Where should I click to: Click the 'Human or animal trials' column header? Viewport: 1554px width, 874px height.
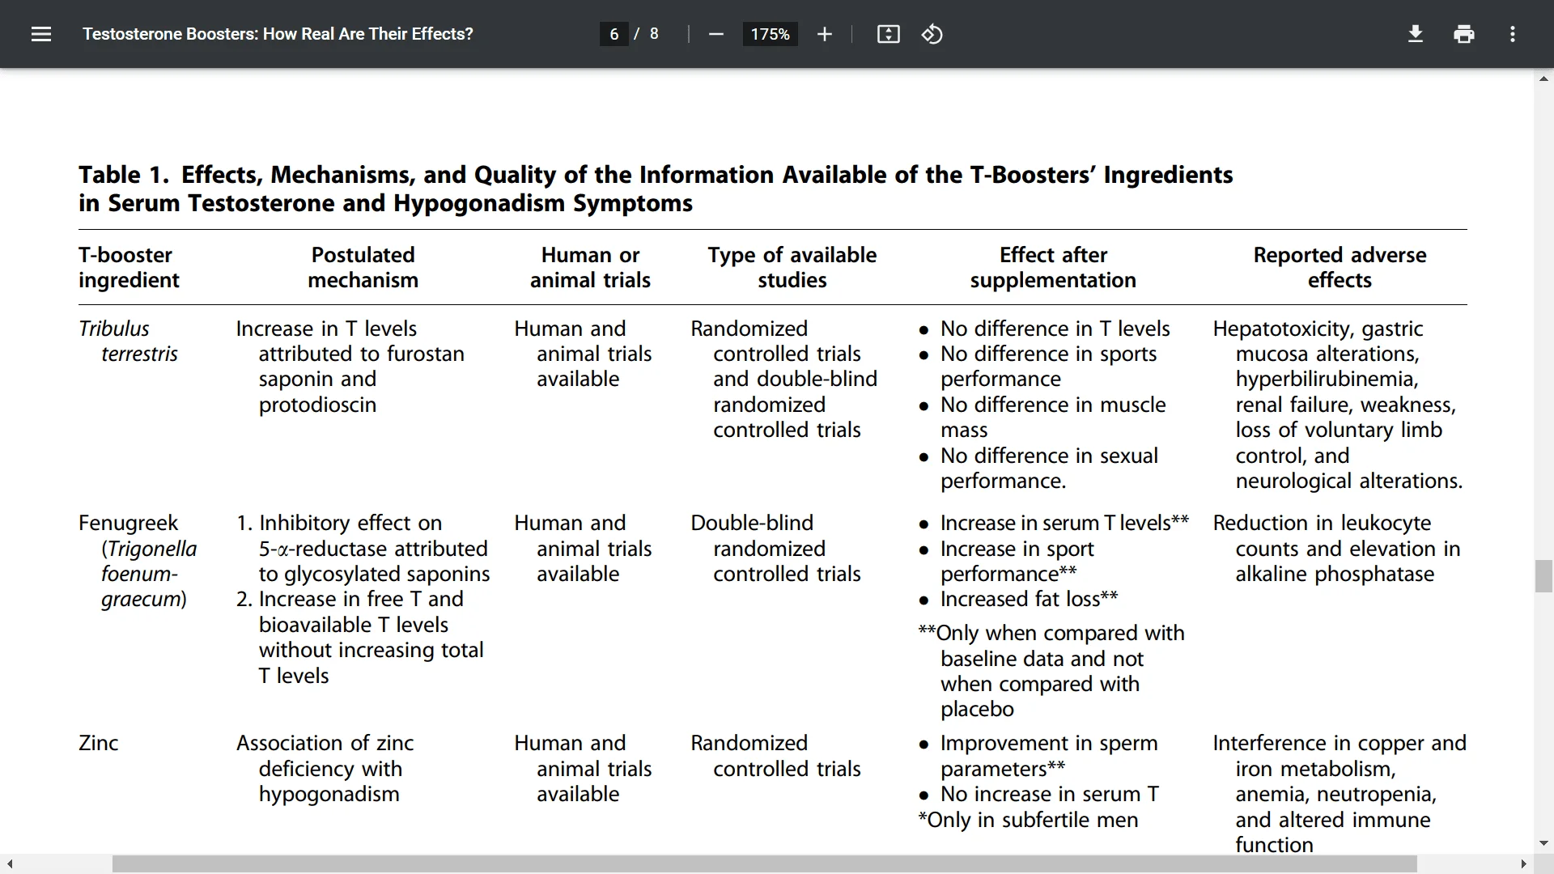tap(590, 267)
